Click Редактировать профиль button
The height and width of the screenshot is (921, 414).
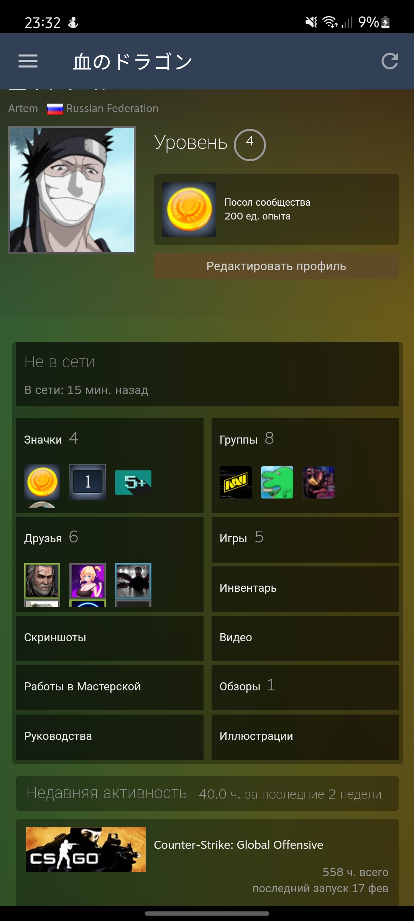click(276, 266)
